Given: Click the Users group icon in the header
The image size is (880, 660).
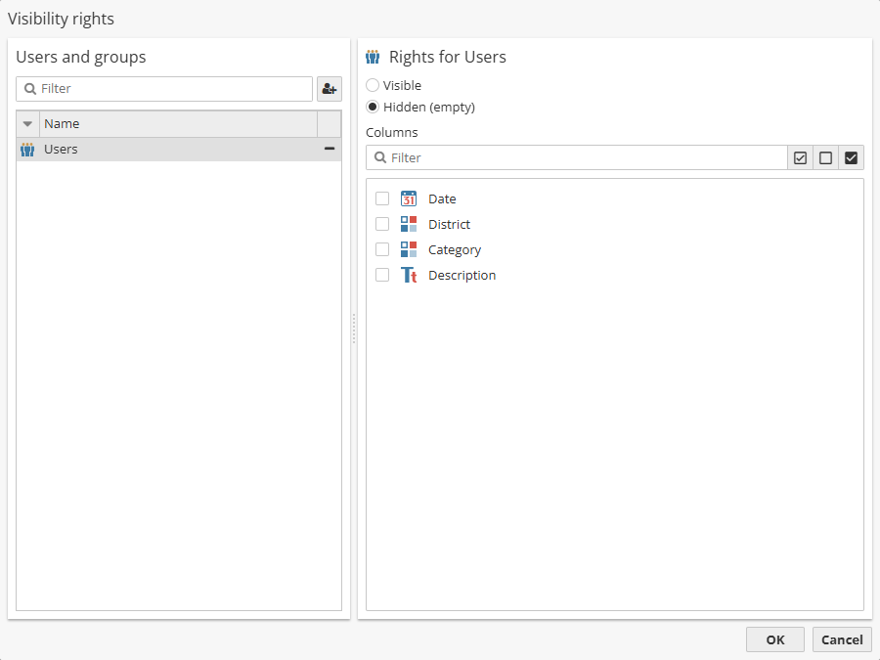Looking at the screenshot, I should click(x=372, y=57).
